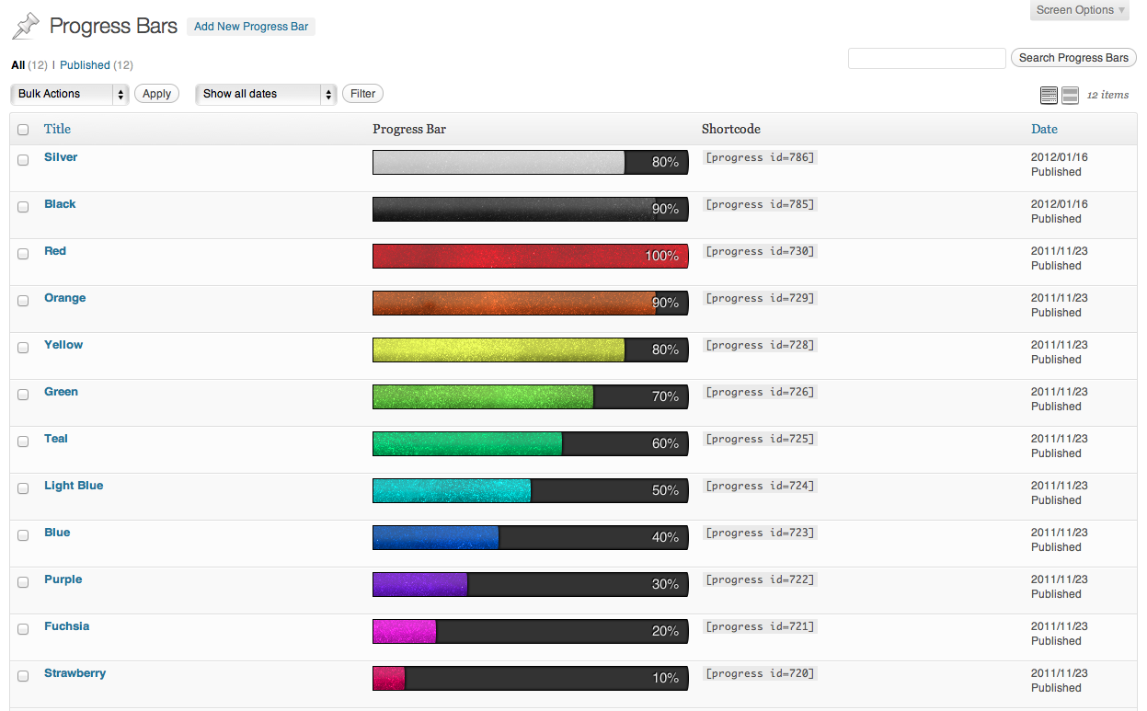Select the All items filter
Screen dimensions: 1147x711
pos(17,65)
